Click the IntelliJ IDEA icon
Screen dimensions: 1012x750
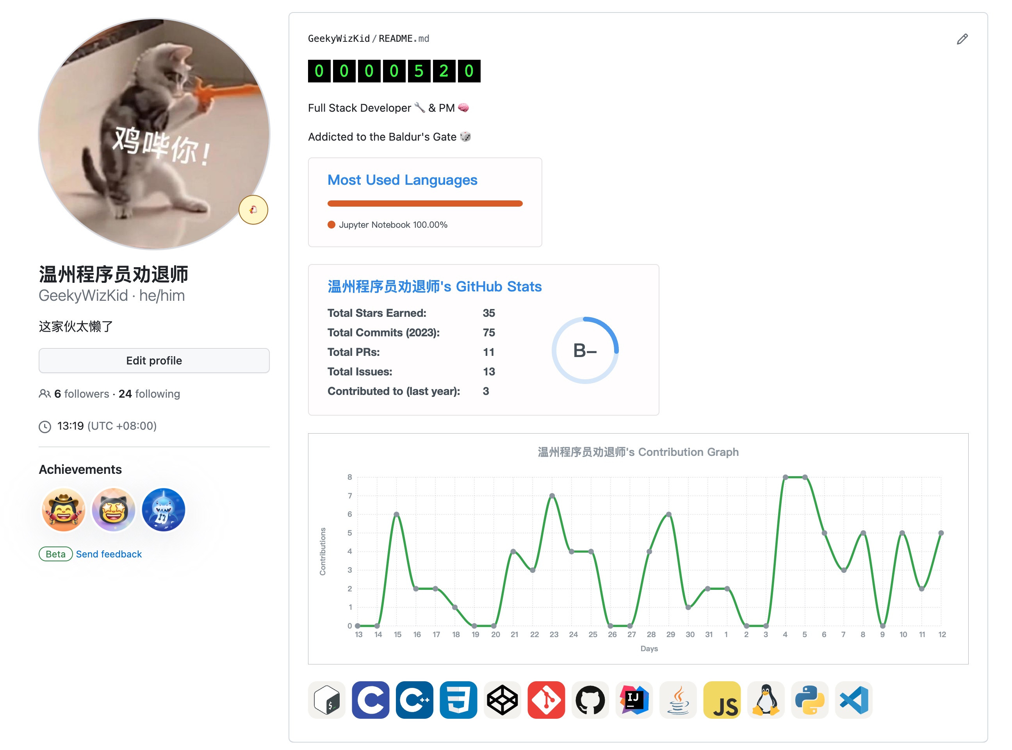click(634, 700)
